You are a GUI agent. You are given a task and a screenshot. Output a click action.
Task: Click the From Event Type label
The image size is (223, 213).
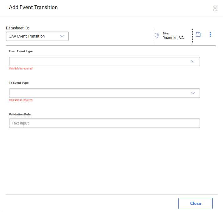point(21,51)
